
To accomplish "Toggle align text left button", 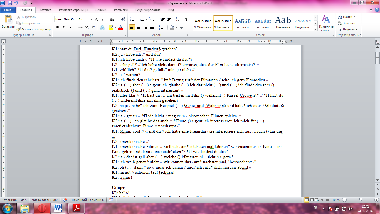I will pos(132,27).
